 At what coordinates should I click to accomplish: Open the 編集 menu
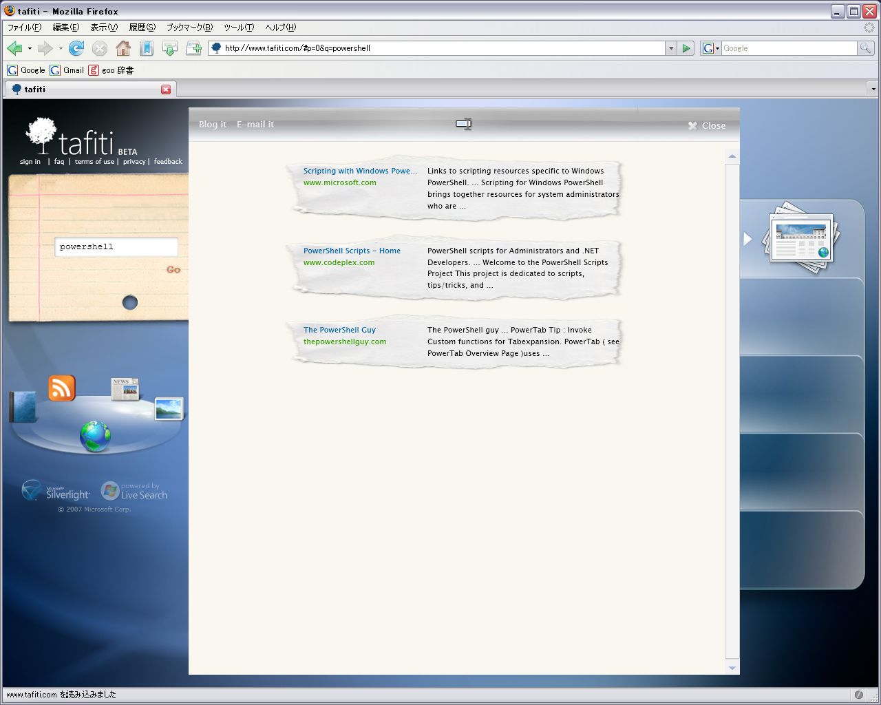click(x=66, y=28)
